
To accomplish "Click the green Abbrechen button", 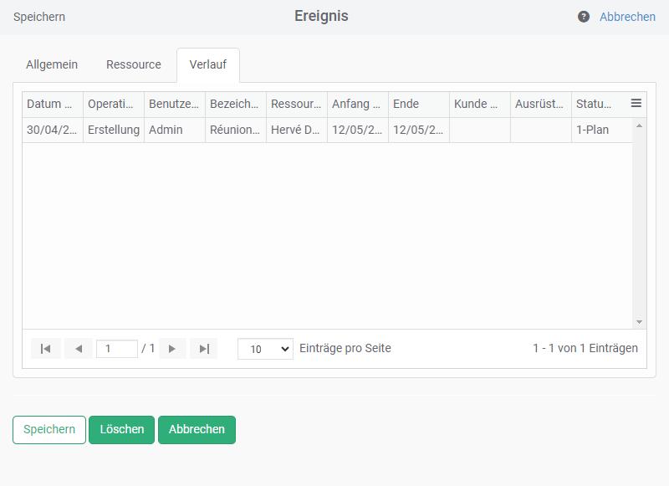I will [197, 430].
